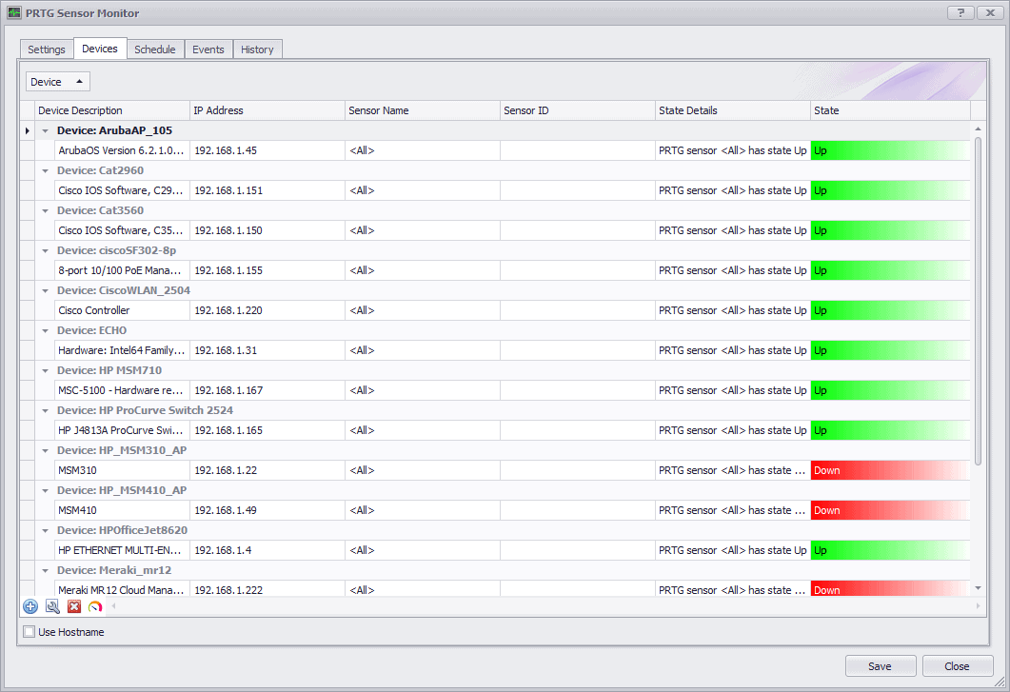Collapse the Device: HP_MSM410_AP group

[45, 490]
